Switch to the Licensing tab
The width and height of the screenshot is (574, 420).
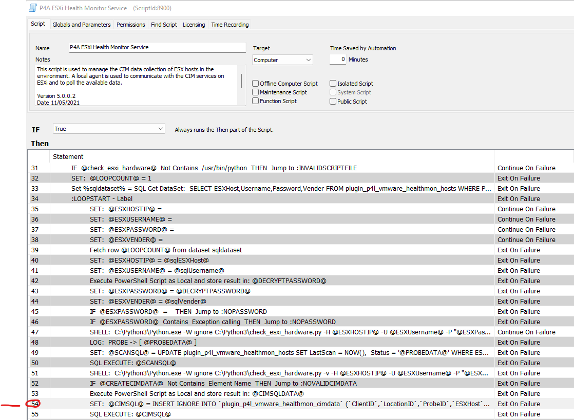(194, 25)
